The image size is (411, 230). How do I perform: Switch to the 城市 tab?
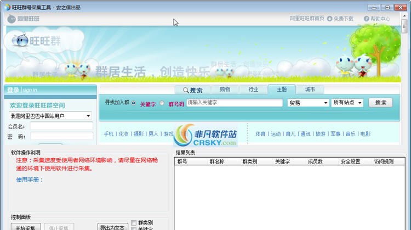point(310,89)
